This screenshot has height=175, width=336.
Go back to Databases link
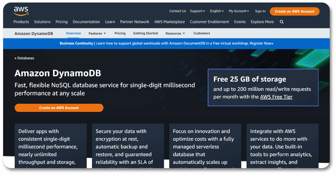pos(24,58)
